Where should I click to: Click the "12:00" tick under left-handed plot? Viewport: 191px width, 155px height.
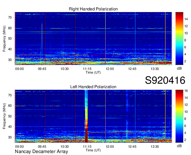pos(110,147)
